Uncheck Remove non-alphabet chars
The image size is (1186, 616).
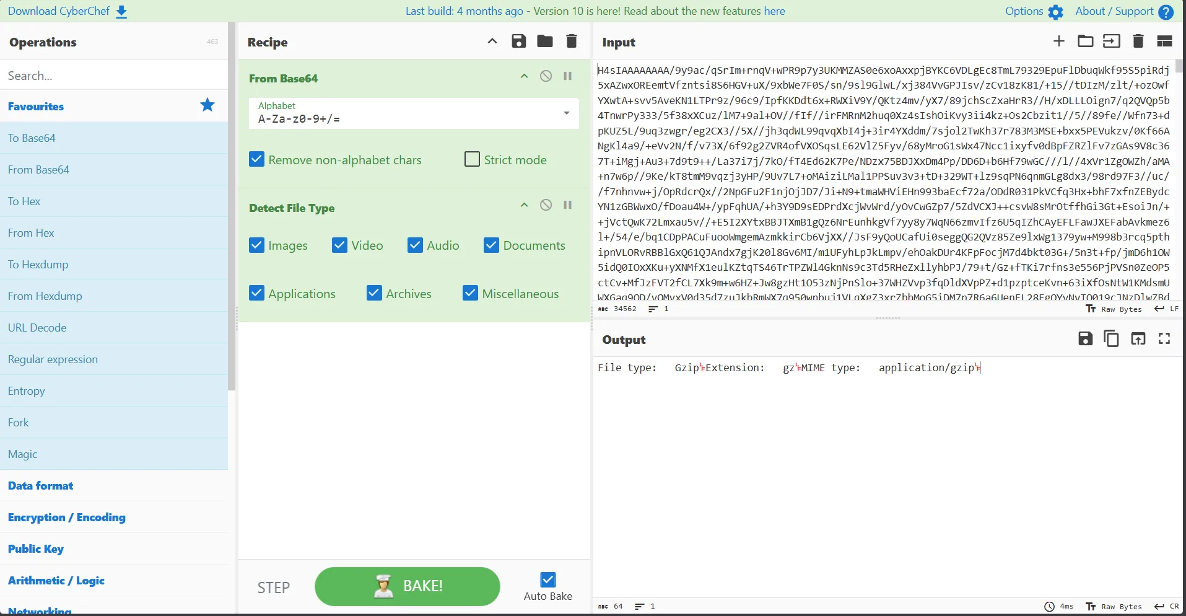256,159
